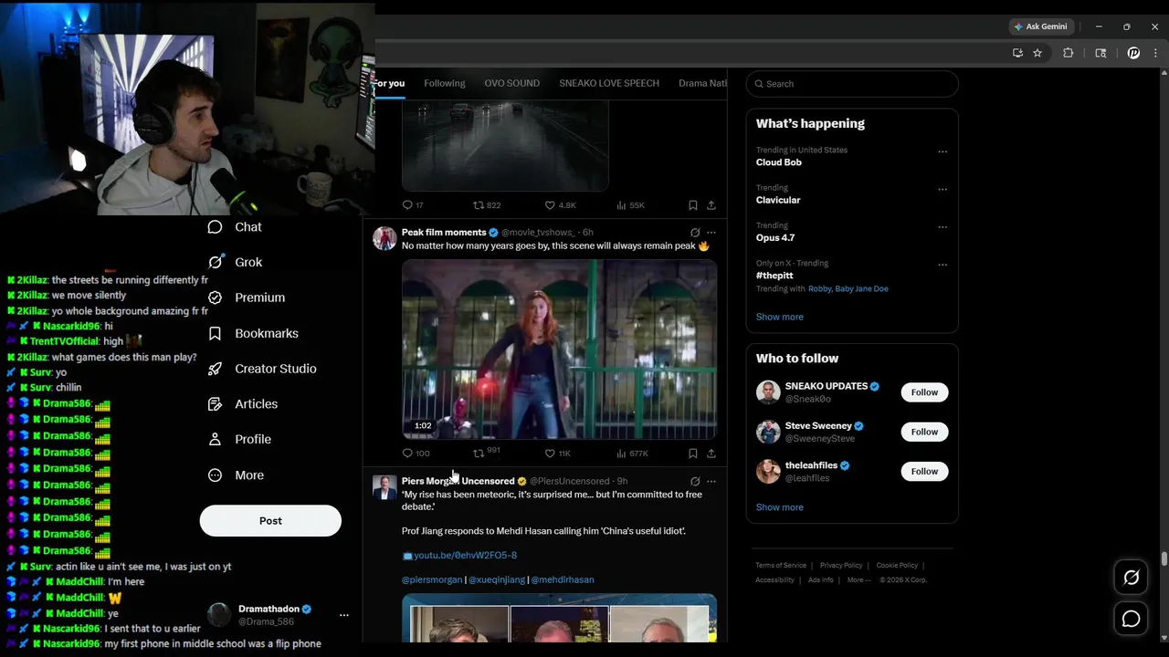This screenshot has height=657, width=1169.
Task: Open Bookmarks from the sidebar
Action: [253, 333]
